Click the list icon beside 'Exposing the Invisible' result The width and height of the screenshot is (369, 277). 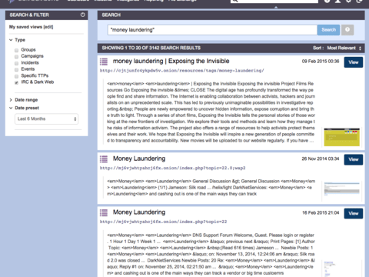click(x=104, y=62)
